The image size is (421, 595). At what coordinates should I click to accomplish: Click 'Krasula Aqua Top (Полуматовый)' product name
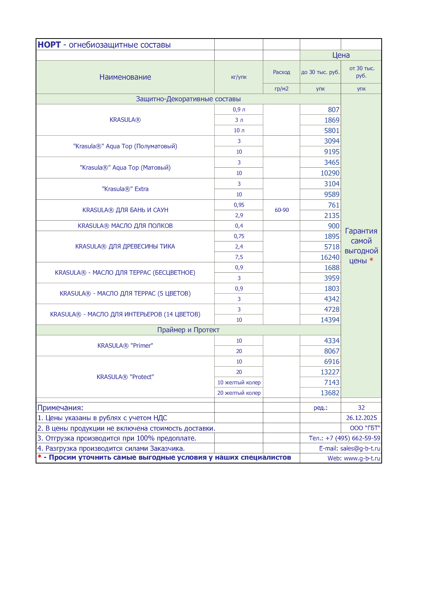coord(125,146)
